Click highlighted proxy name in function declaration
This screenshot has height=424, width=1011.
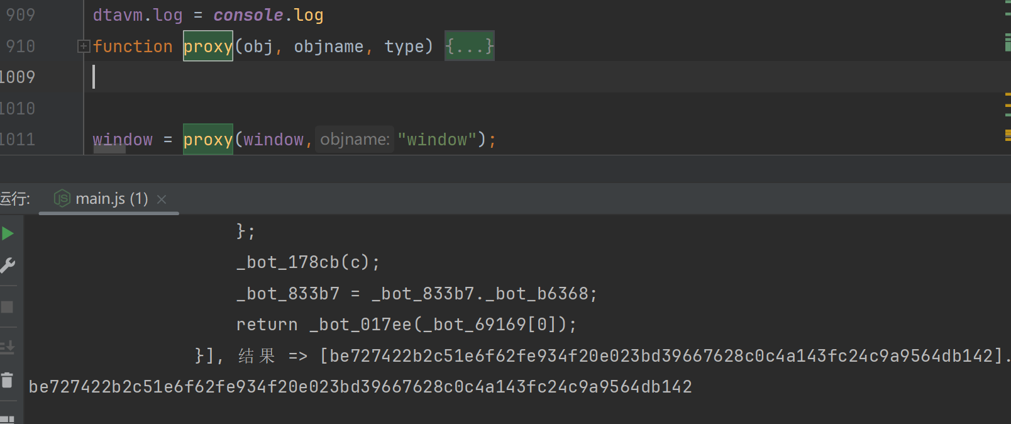208,46
